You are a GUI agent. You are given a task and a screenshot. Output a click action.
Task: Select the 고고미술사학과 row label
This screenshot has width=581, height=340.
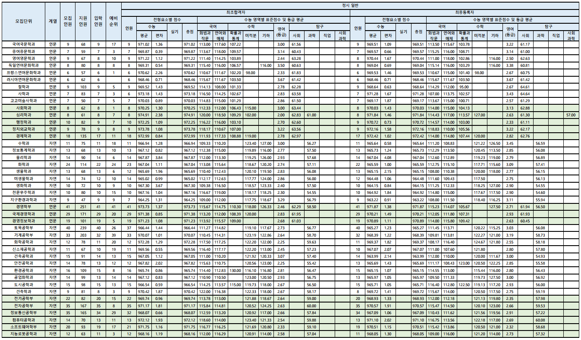click(x=23, y=100)
